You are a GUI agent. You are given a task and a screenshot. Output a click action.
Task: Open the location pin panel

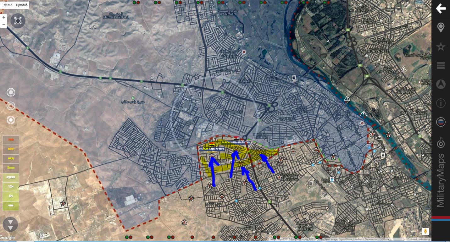pyautogui.click(x=441, y=28)
